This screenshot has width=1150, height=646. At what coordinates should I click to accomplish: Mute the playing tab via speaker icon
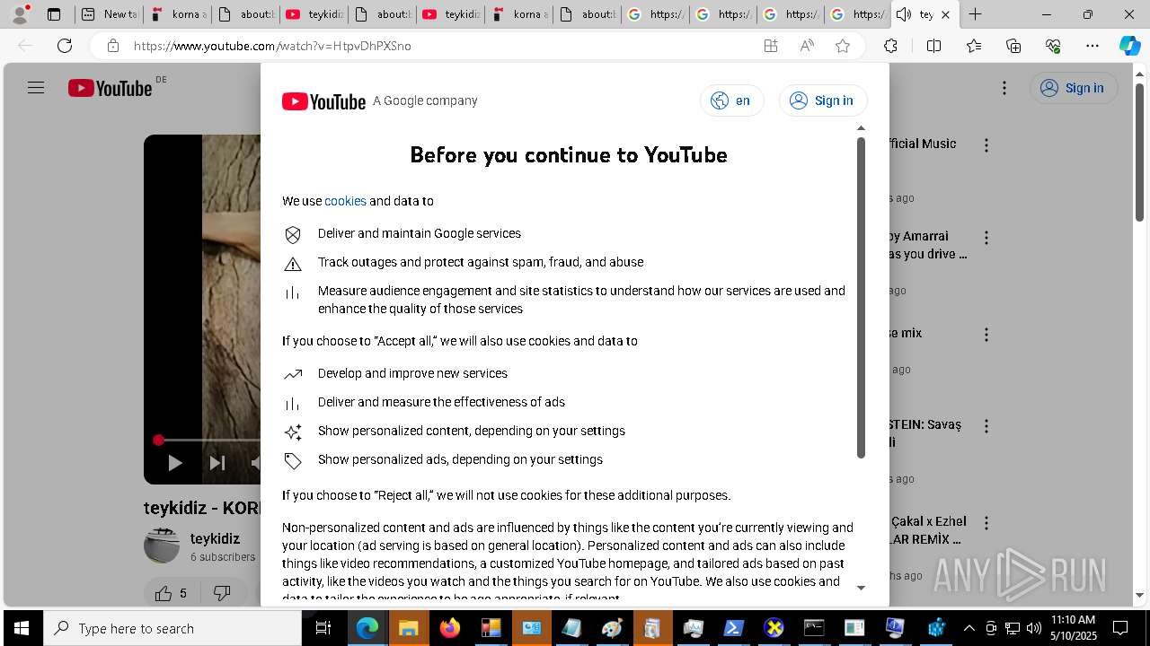(x=904, y=14)
